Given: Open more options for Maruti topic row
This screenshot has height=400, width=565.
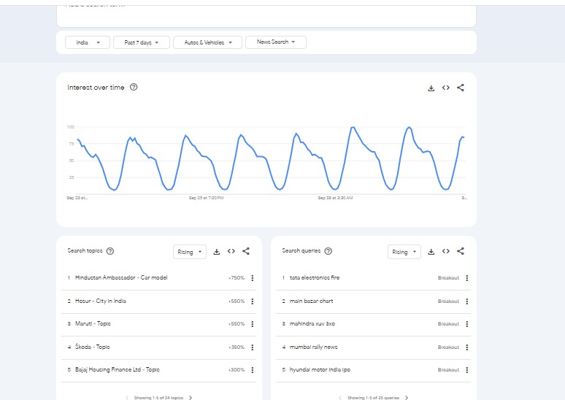Looking at the screenshot, I should point(253,324).
